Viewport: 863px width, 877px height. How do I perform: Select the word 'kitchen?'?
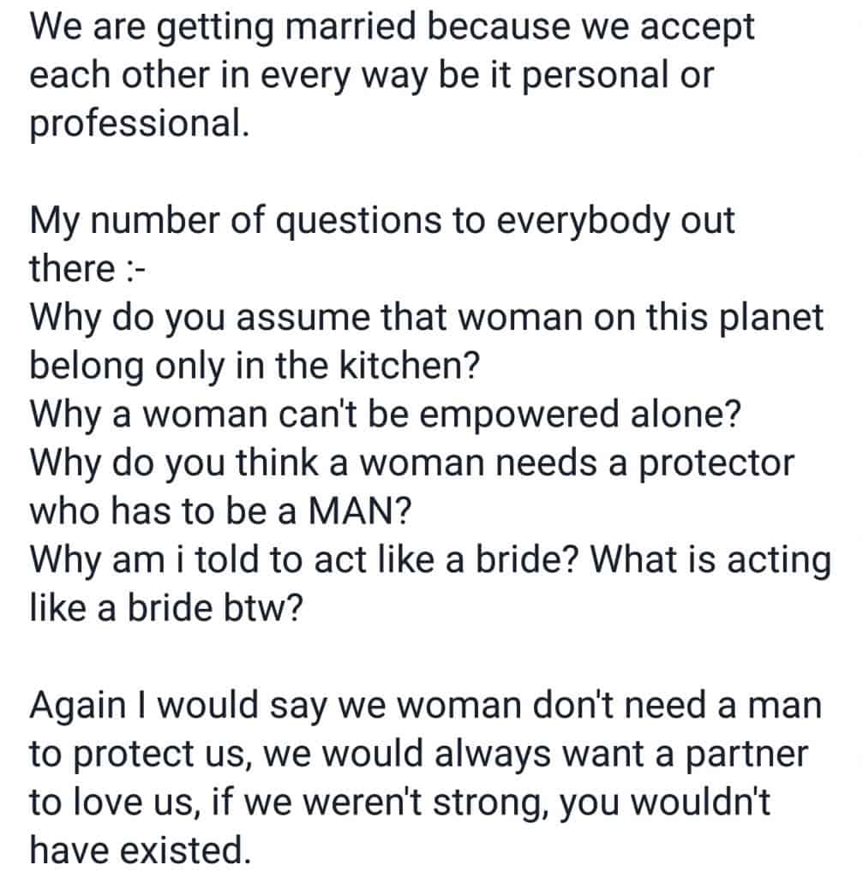coord(410,365)
